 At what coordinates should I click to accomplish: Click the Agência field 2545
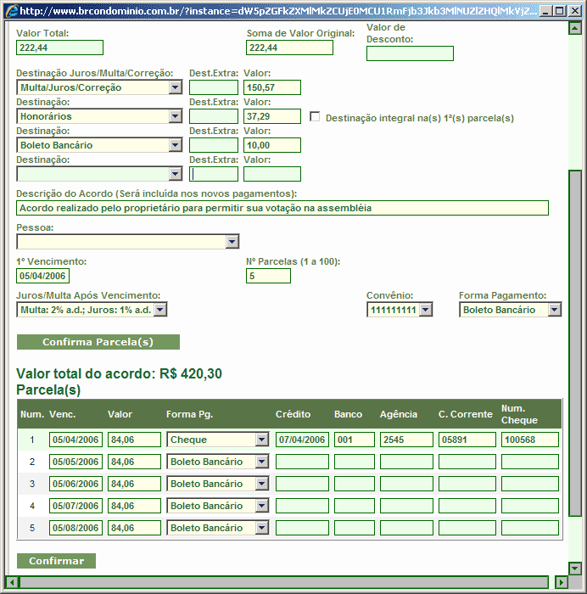click(x=406, y=440)
